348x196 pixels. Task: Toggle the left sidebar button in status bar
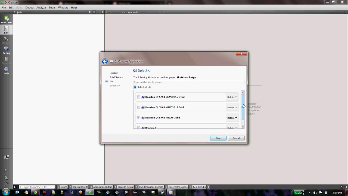[x=15, y=187]
